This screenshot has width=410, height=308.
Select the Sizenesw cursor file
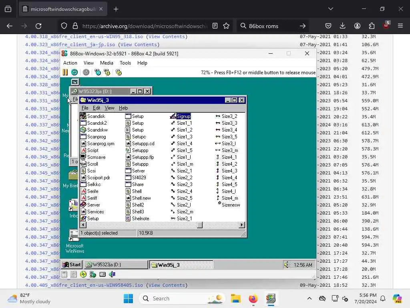(x=229, y=205)
